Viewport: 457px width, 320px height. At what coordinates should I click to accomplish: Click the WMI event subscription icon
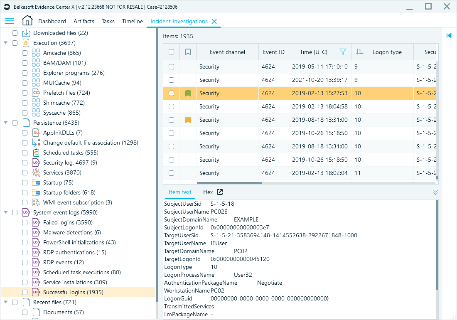(36, 202)
